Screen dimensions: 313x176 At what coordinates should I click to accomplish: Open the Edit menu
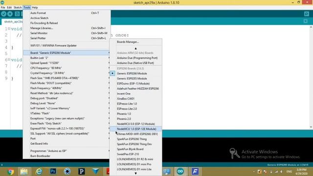click(x=9, y=7)
